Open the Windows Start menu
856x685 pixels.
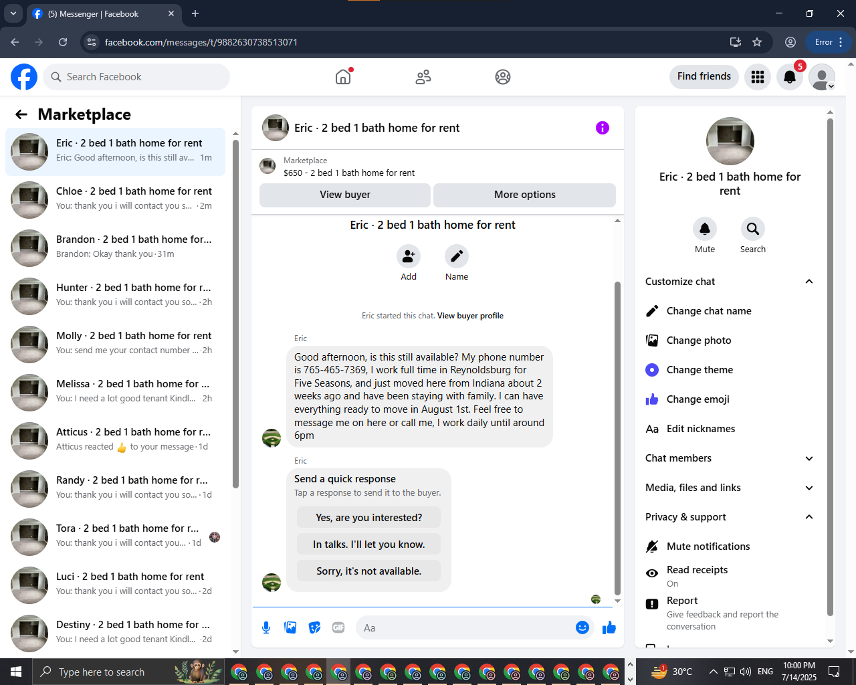[16, 672]
